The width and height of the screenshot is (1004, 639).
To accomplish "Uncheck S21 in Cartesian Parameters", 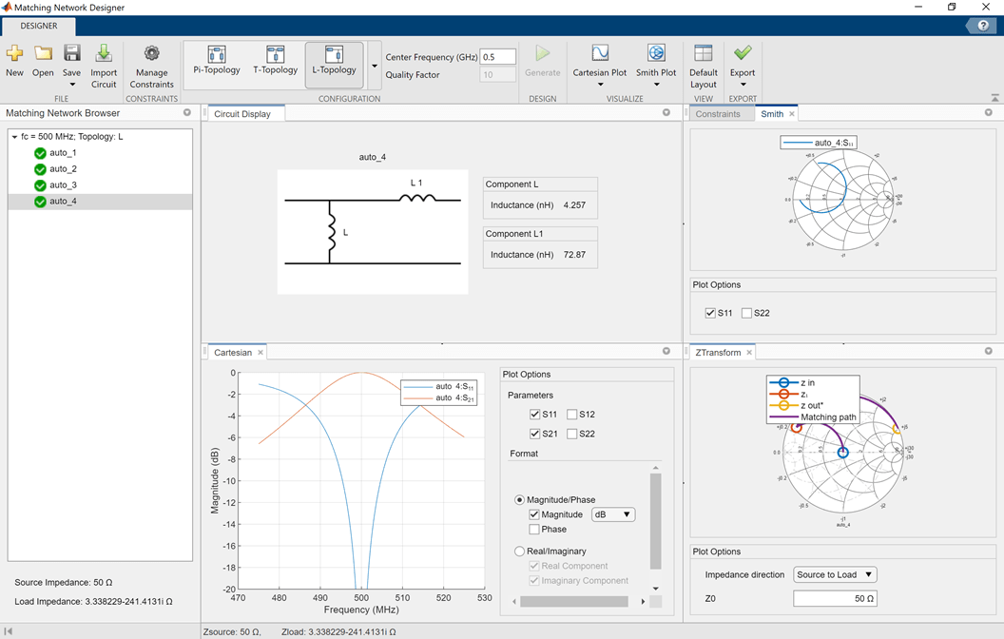I will [534, 434].
